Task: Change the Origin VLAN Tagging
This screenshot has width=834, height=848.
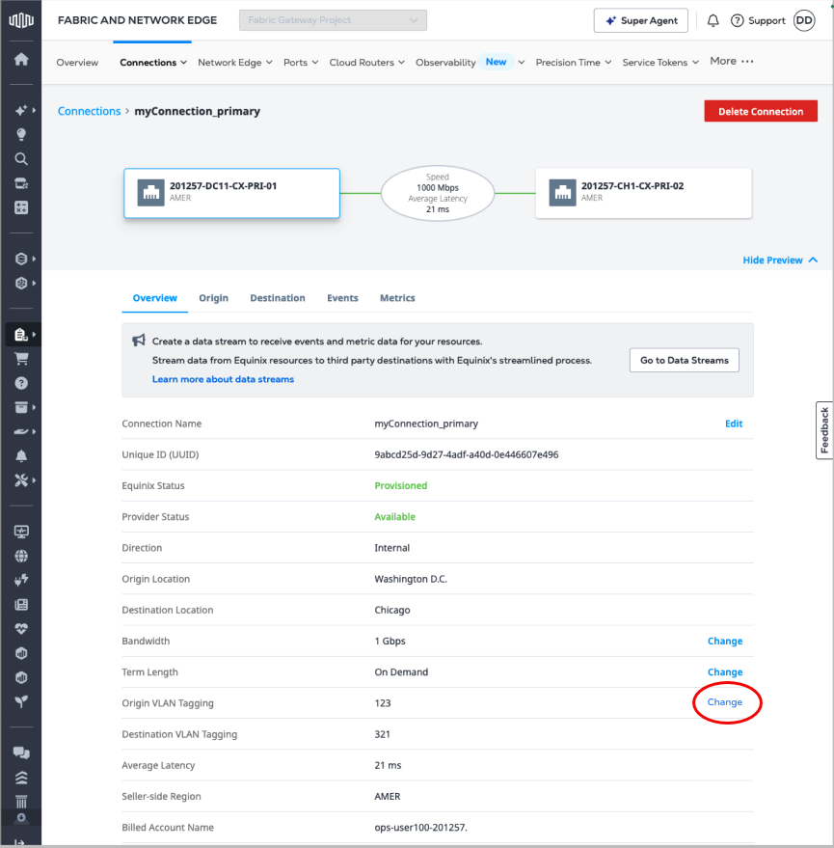Action: [x=725, y=702]
